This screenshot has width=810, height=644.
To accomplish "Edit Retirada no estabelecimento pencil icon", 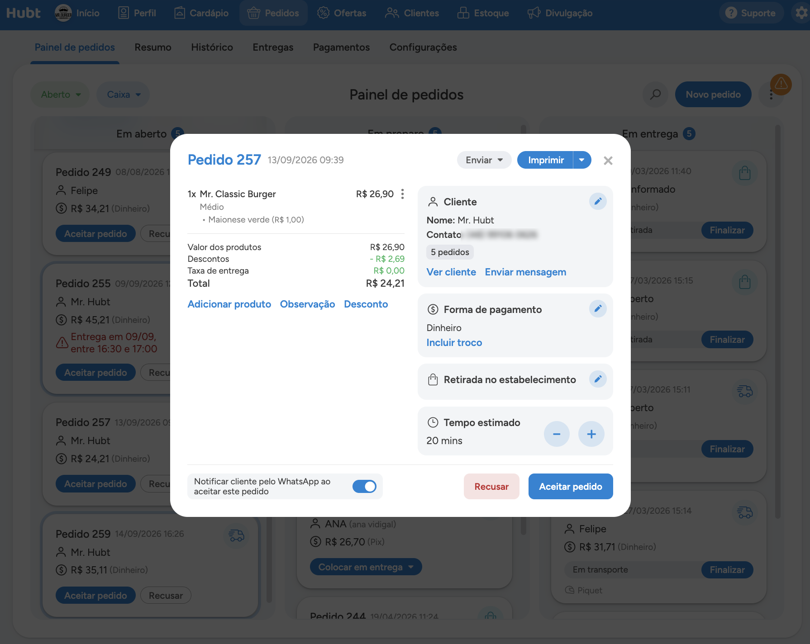I will tap(598, 379).
